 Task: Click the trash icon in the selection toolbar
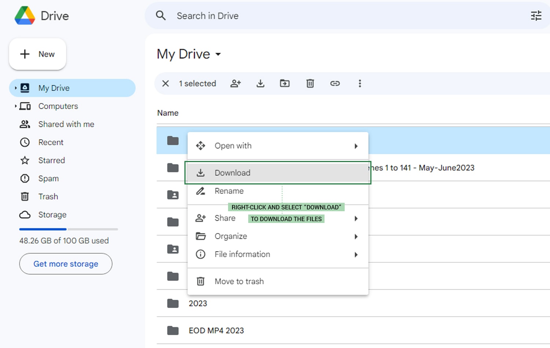point(310,84)
